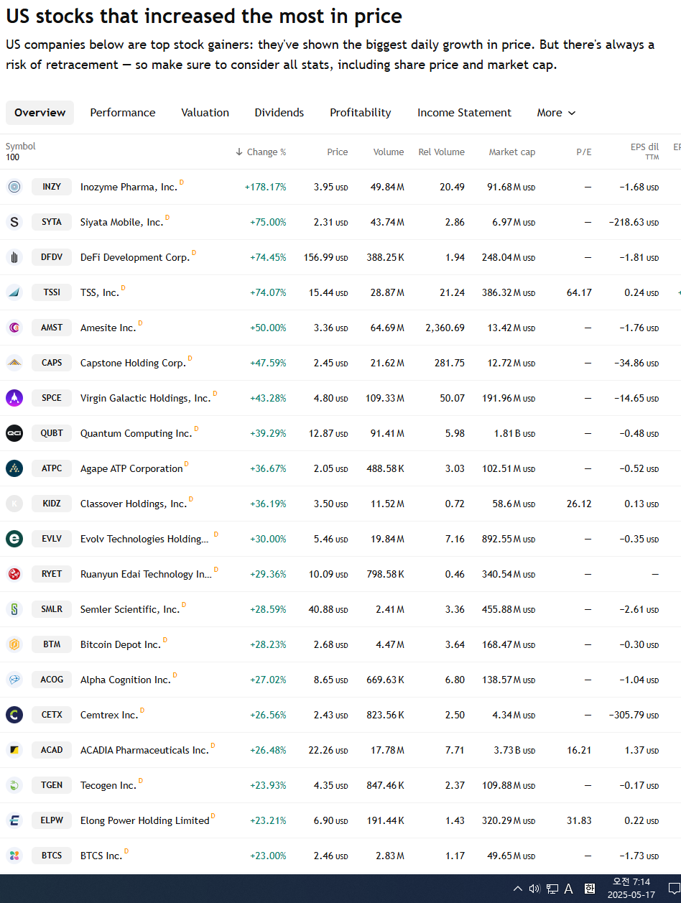
Task: Open the notification center icon
Action: [x=675, y=889]
